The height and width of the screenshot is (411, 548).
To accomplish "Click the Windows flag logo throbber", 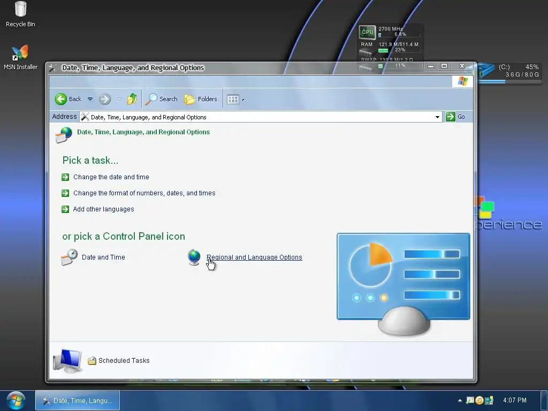I will tap(462, 81).
